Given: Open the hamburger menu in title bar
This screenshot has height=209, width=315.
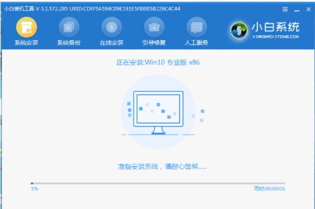Looking at the screenshot, I should (x=285, y=9).
